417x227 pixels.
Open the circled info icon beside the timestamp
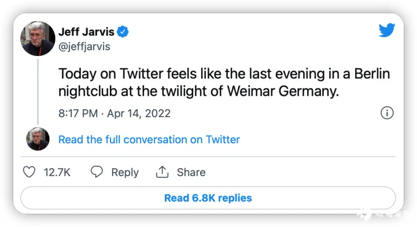point(387,113)
